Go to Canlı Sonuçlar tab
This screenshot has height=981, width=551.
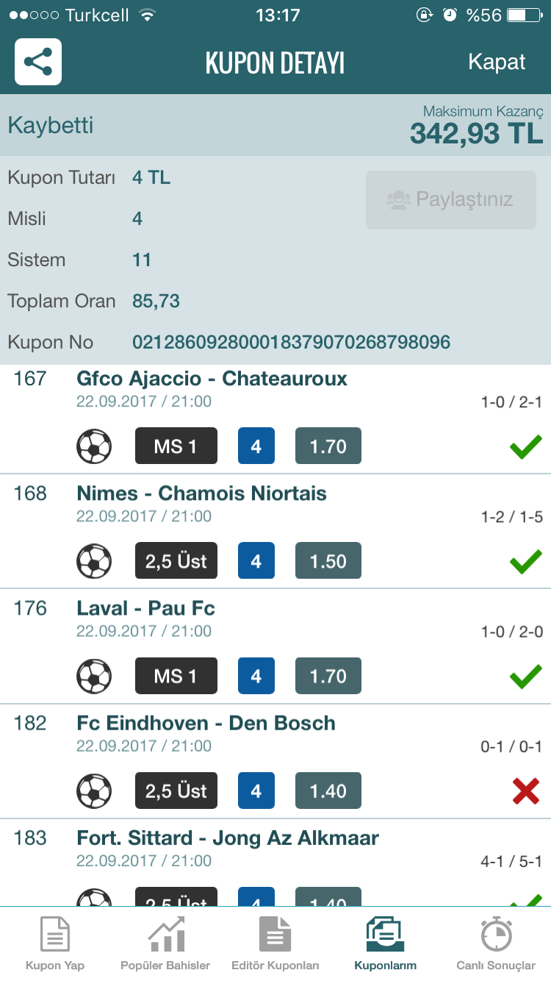click(496, 943)
